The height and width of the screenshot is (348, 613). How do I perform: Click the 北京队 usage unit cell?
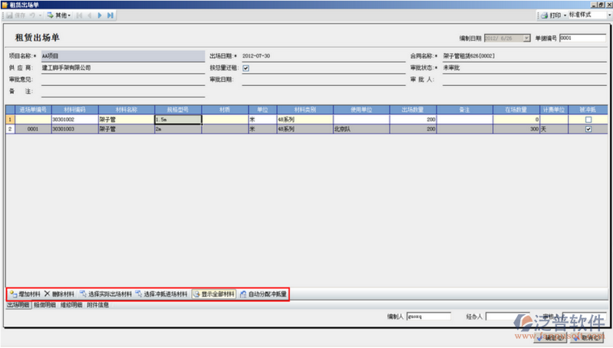coord(361,129)
